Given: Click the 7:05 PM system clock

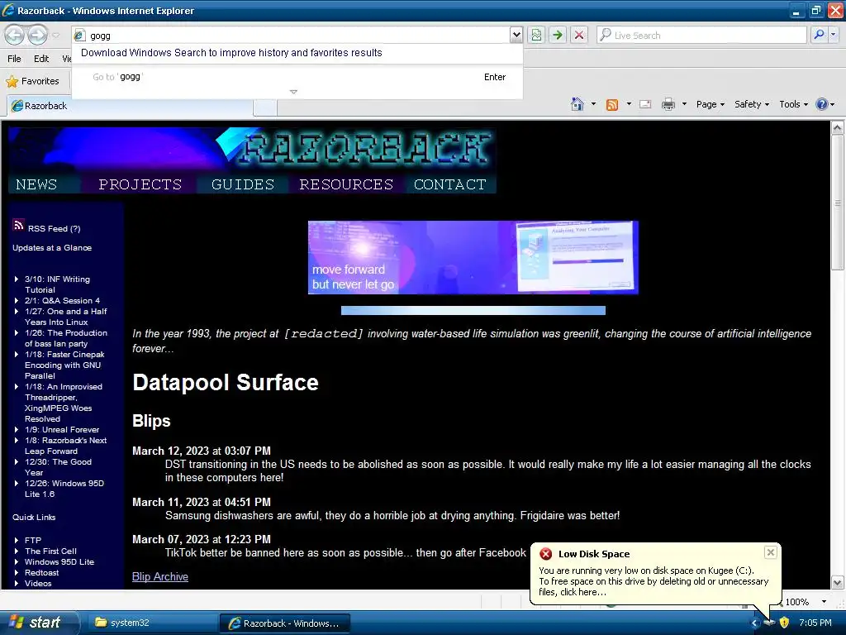Looking at the screenshot, I should click(815, 623).
